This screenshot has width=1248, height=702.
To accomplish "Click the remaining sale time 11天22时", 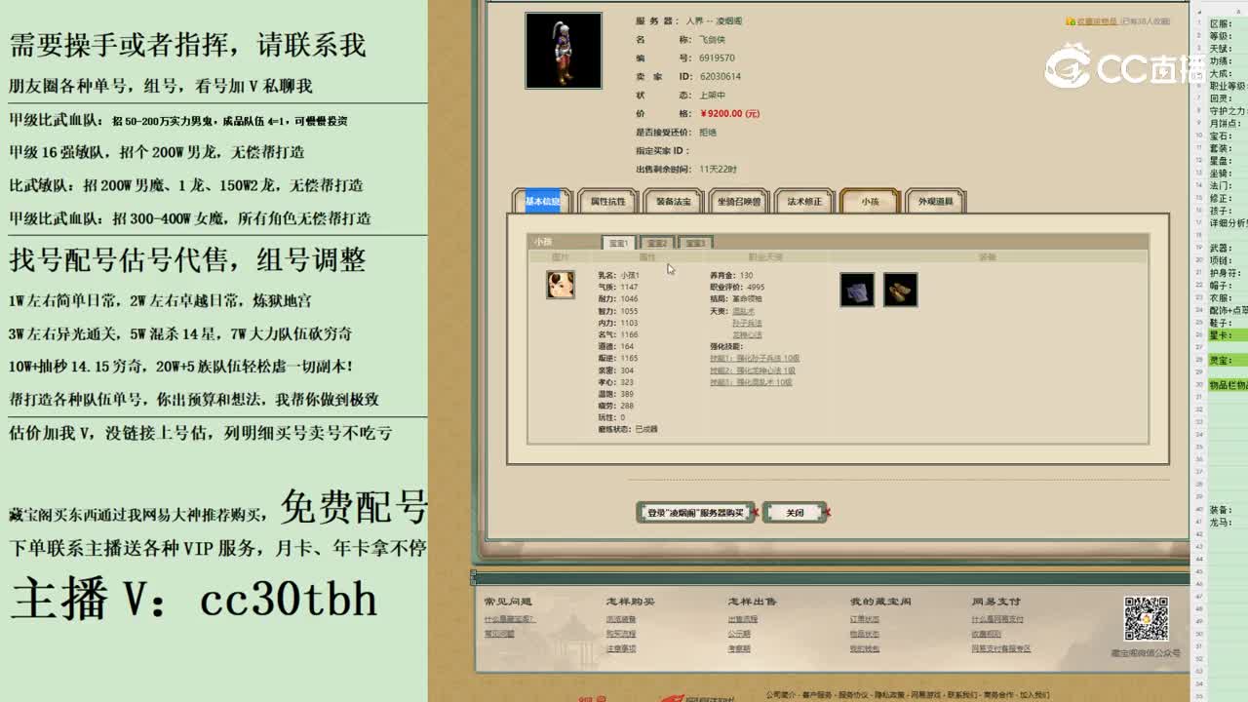I will coord(719,169).
